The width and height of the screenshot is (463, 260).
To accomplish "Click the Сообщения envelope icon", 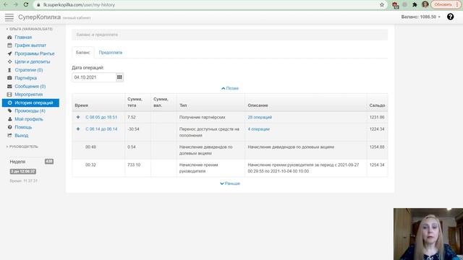I will [x=9, y=87].
